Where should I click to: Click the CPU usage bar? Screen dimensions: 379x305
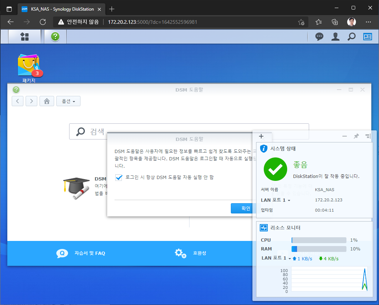pyautogui.click(x=319, y=240)
